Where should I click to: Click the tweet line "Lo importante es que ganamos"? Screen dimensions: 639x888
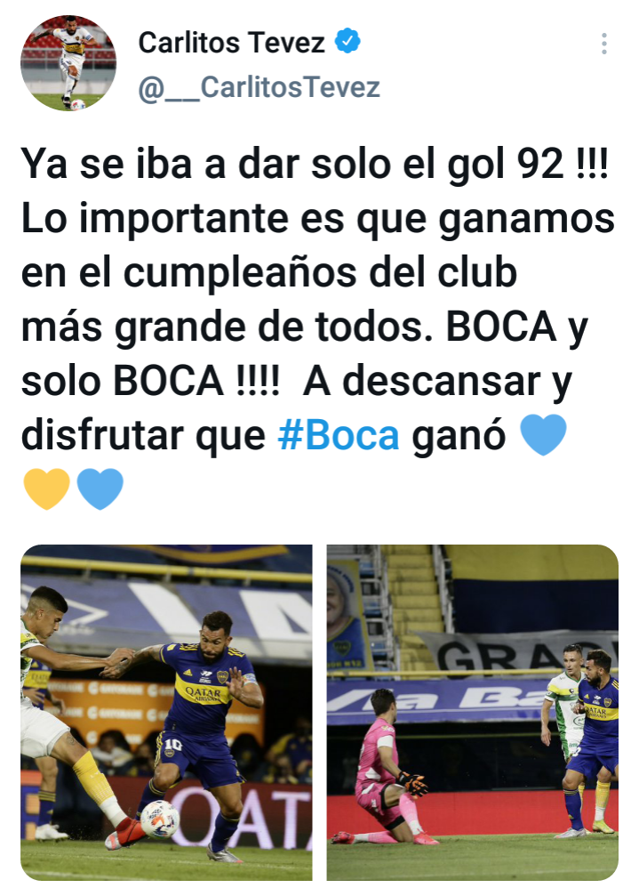tap(318, 220)
